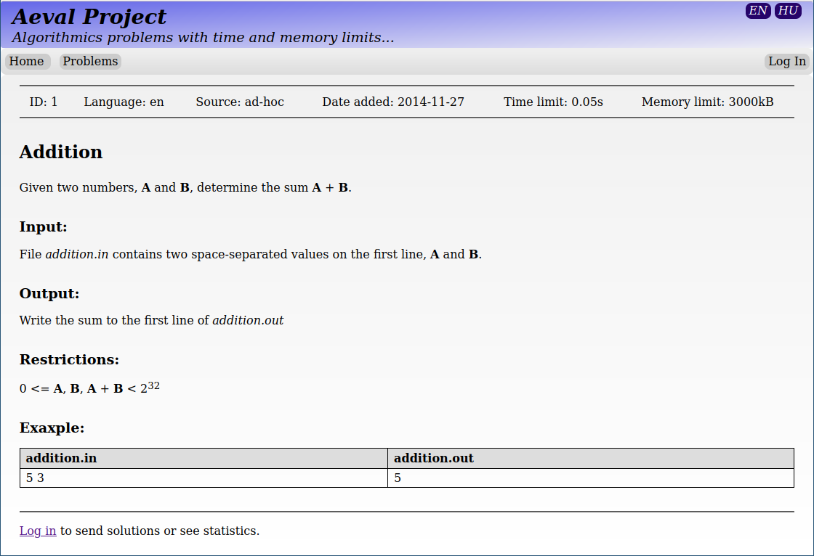Screen dimensions: 814x556
Task: Follow the 'Log in' link to send solutions
Action: click(x=38, y=531)
